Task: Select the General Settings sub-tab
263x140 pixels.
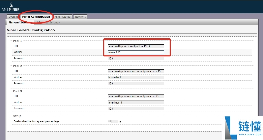Action: (20, 22)
